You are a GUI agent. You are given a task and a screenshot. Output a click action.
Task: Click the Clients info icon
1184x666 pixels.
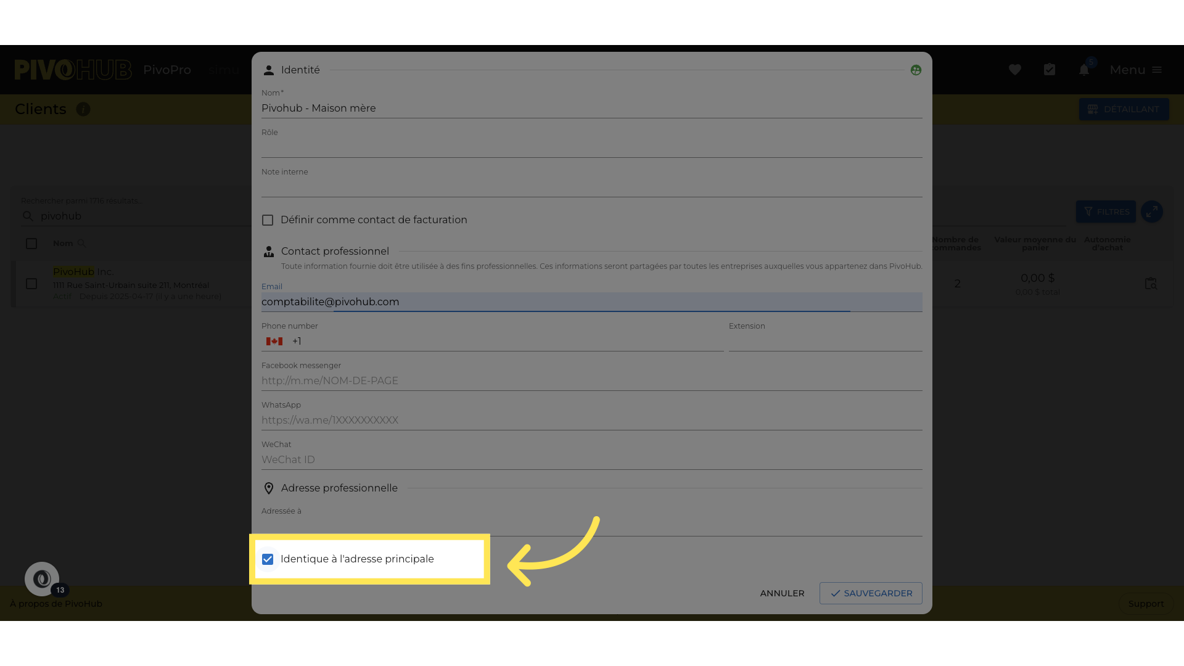click(83, 109)
